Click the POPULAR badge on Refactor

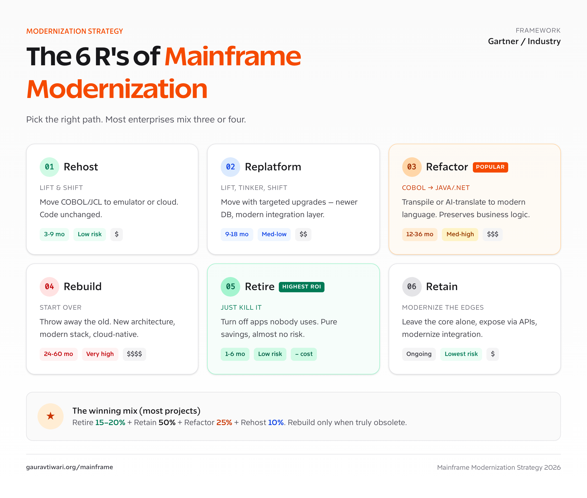coord(490,167)
